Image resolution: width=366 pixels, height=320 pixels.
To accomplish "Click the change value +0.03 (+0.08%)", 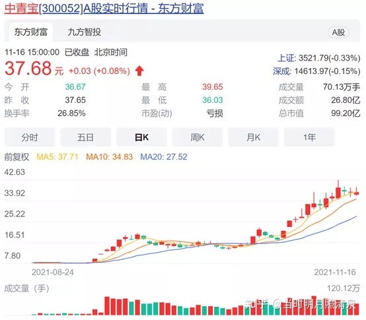I will tap(99, 71).
